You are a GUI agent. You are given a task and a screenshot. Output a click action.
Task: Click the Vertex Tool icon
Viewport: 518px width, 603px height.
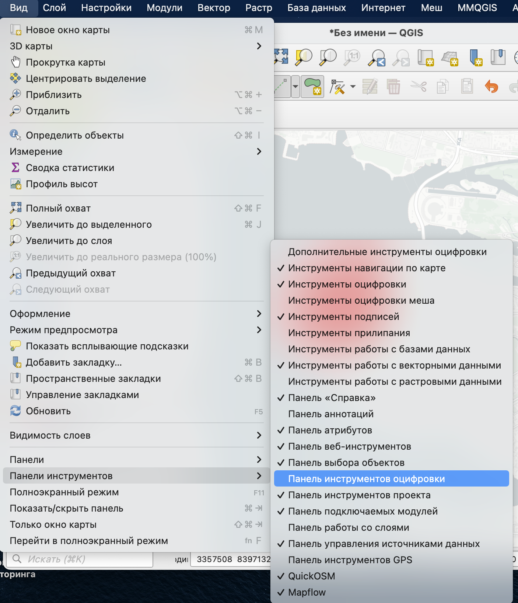337,87
